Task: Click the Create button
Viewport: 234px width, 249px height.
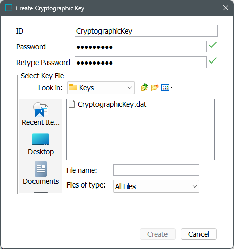Action: point(157,234)
